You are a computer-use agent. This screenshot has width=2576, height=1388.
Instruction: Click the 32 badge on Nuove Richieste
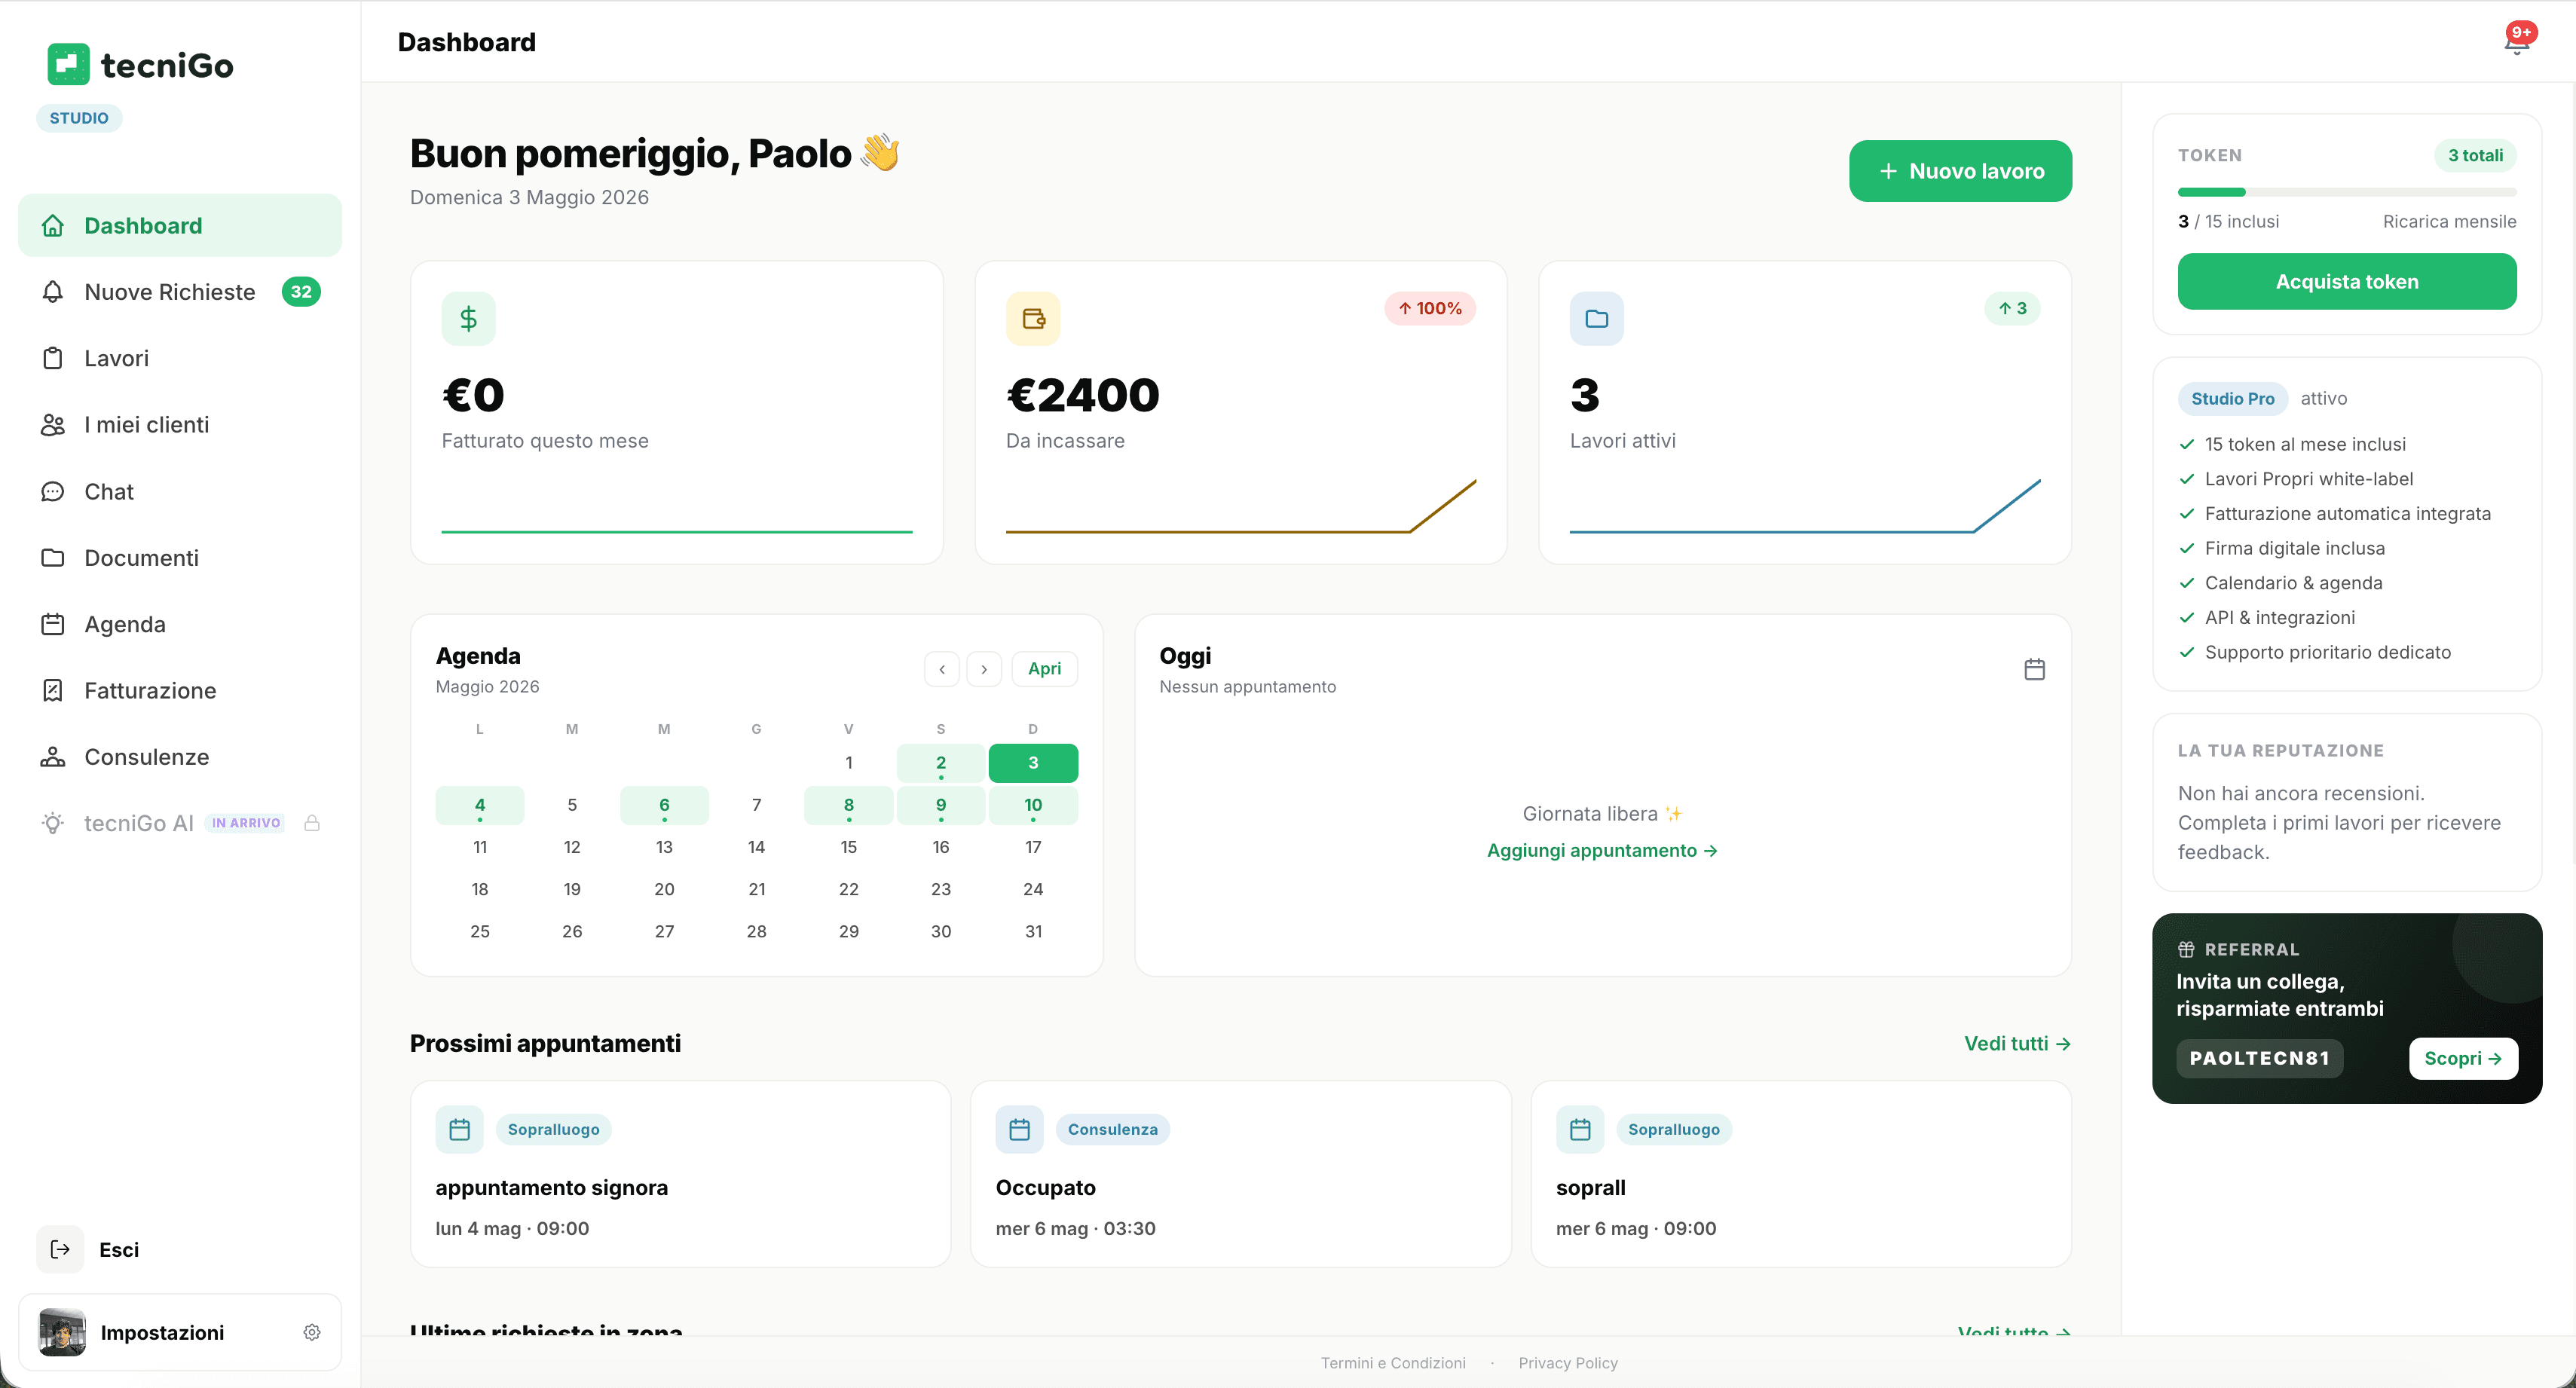(x=301, y=292)
